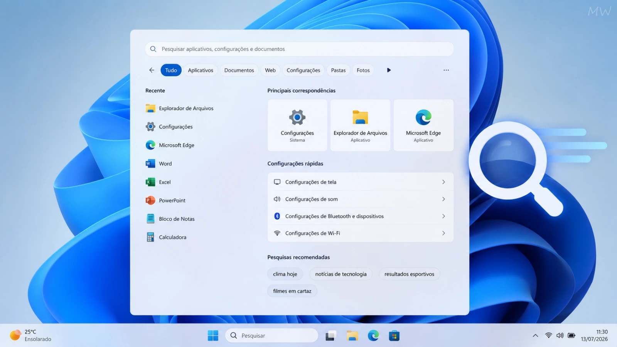
Task: Open the three-dots more options menu
Action: [x=446, y=70]
